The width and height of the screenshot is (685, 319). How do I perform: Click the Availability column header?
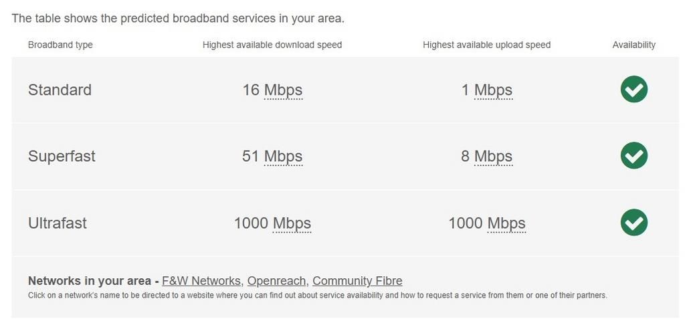[x=633, y=45]
